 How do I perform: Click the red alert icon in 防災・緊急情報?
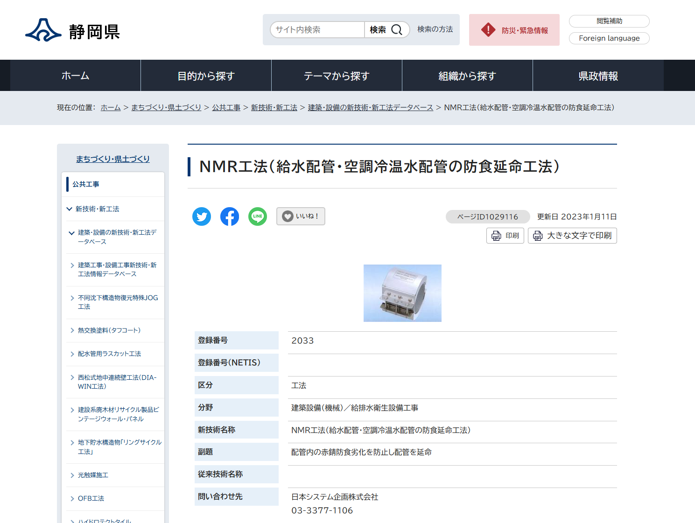[x=488, y=29]
